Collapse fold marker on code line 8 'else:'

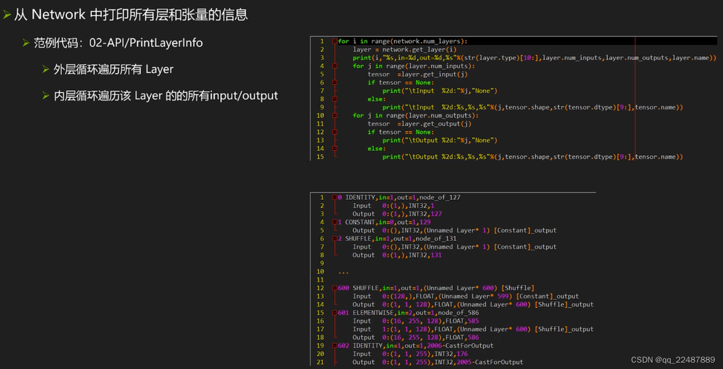pyautogui.click(x=335, y=99)
